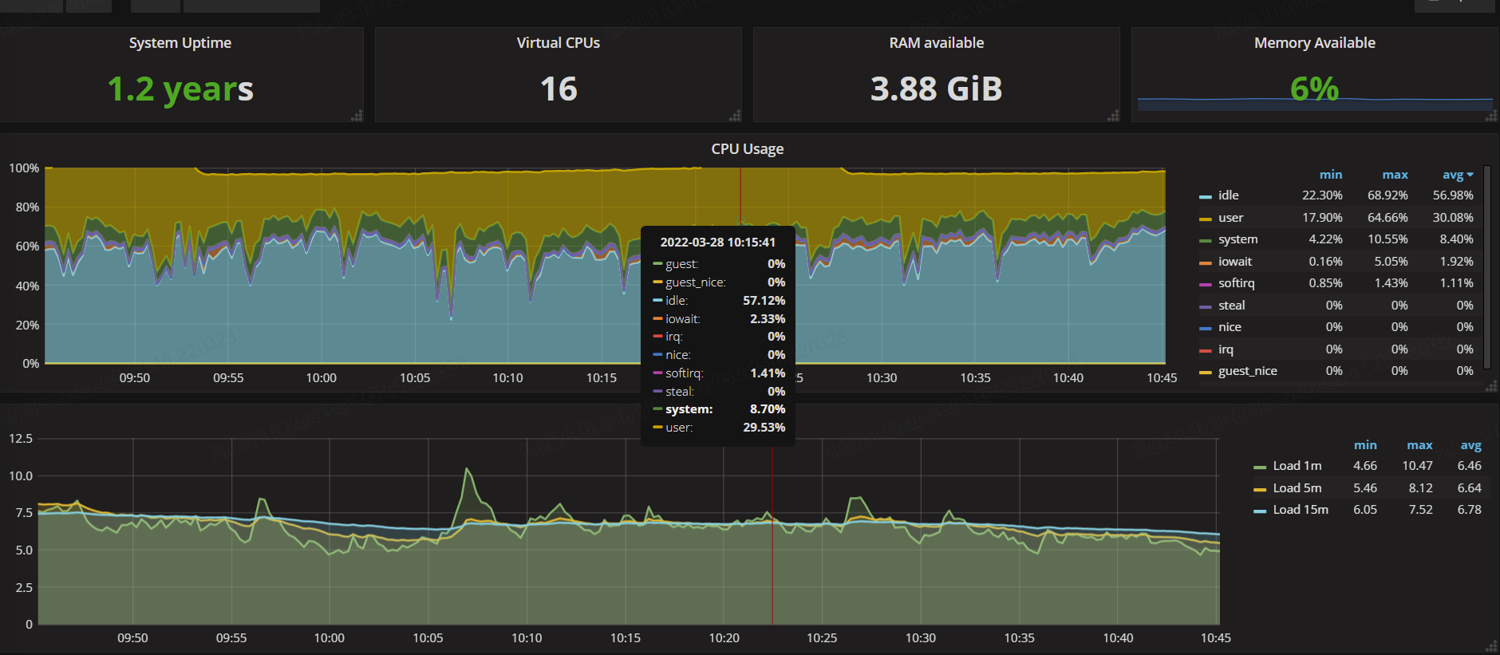The height and width of the screenshot is (655, 1500).
Task: Toggle the system series in CPU legend
Action: 1238,239
